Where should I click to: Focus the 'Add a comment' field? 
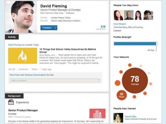[54, 81]
